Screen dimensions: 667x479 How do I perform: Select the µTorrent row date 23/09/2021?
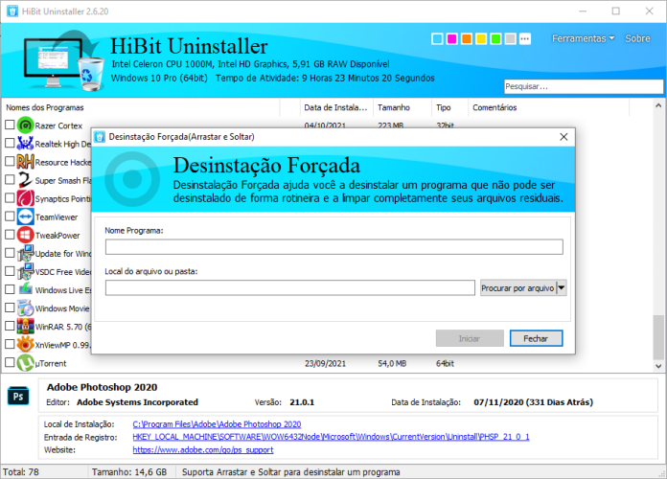click(x=325, y=363)
